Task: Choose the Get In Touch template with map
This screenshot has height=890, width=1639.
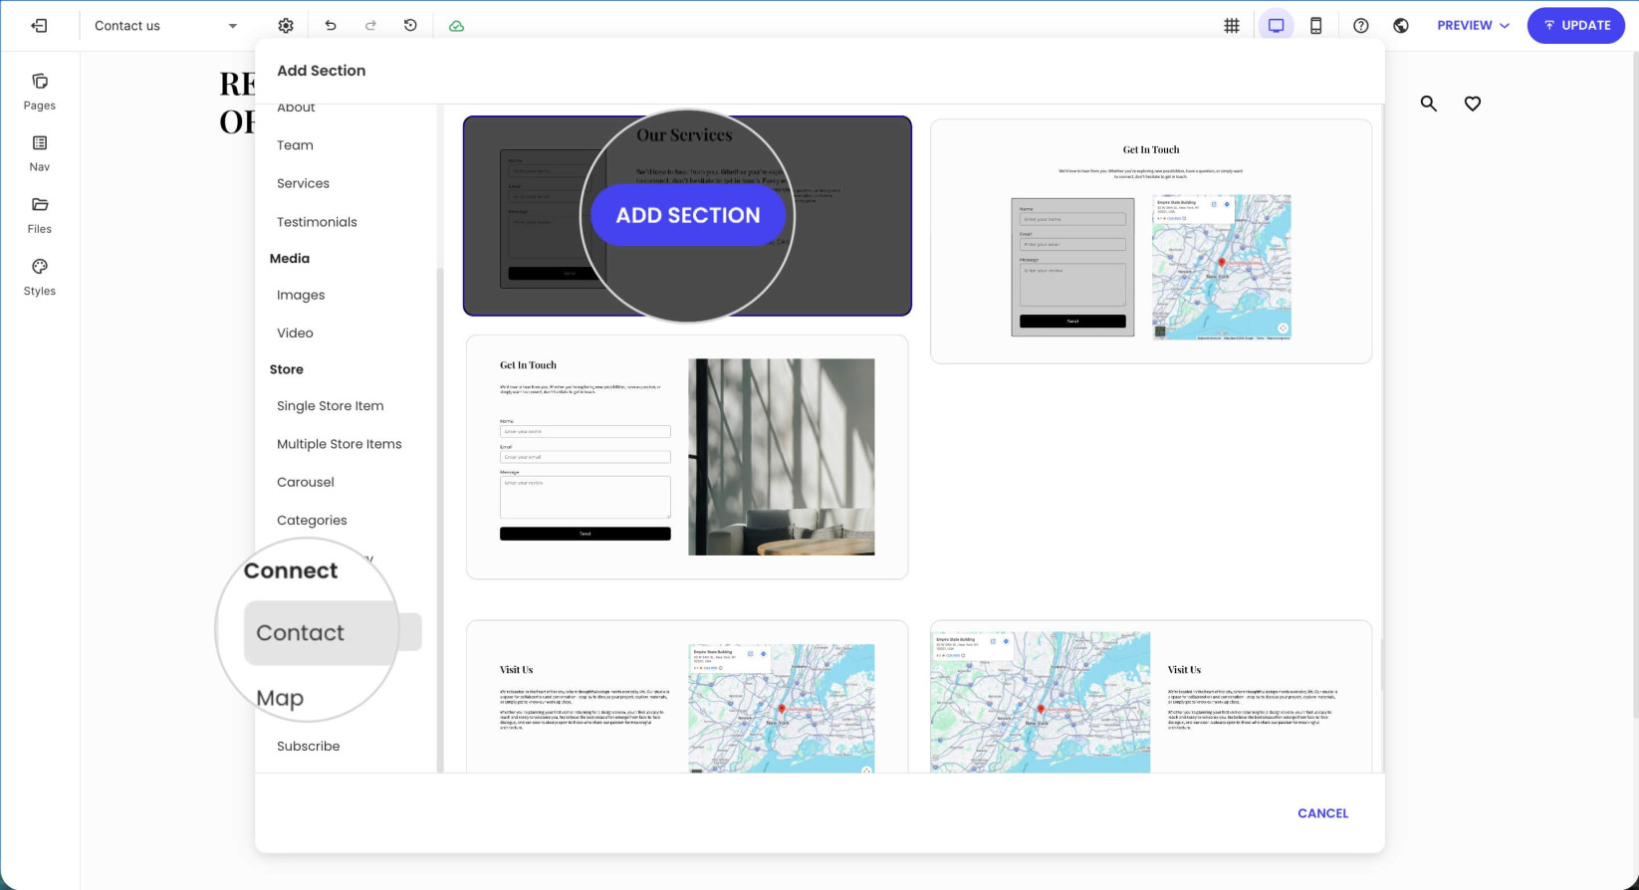Action: 1151,241
